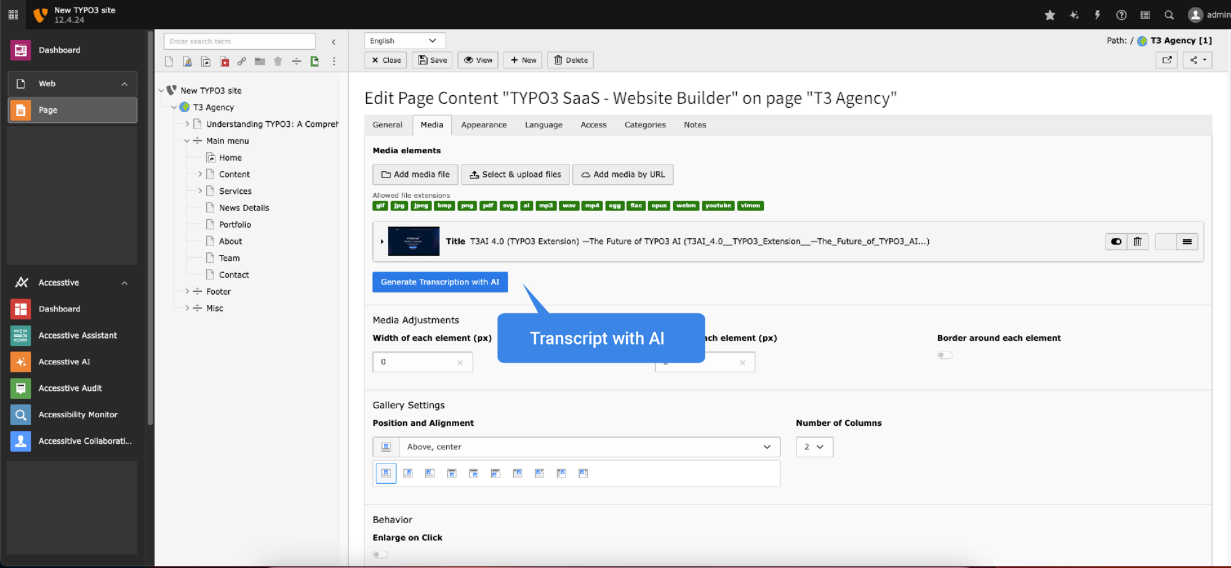1231x568 pixels.
Task: Toggle Enlarge on Click switch
Action: (x=380, y=554)
